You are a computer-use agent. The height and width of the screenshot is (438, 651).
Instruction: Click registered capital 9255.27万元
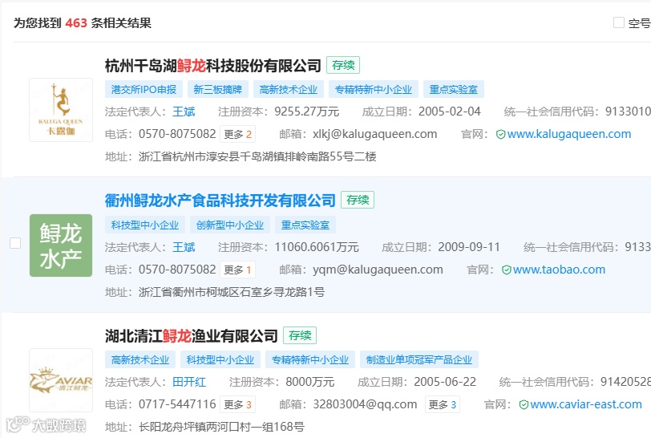click(x=307, y=112)
